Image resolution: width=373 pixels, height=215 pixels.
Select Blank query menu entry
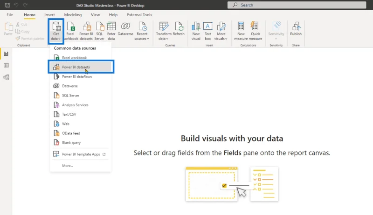tap(81, 143)
